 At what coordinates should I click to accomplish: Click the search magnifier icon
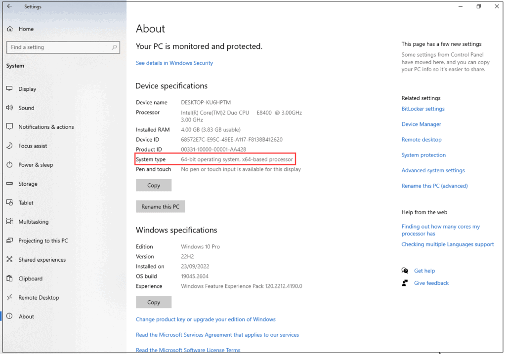(x=115, y=47)
